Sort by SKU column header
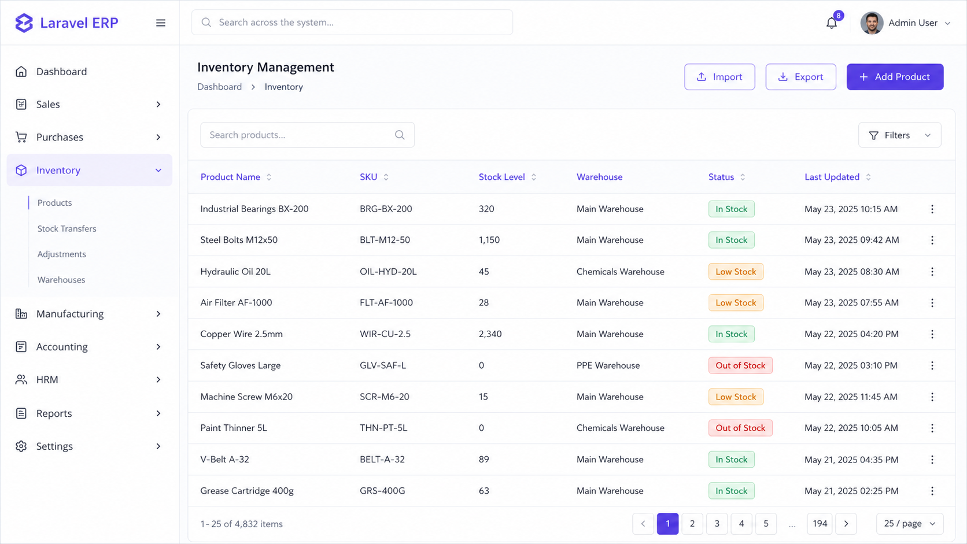Screen dimensions: 967x544 (x=374, y=177)
